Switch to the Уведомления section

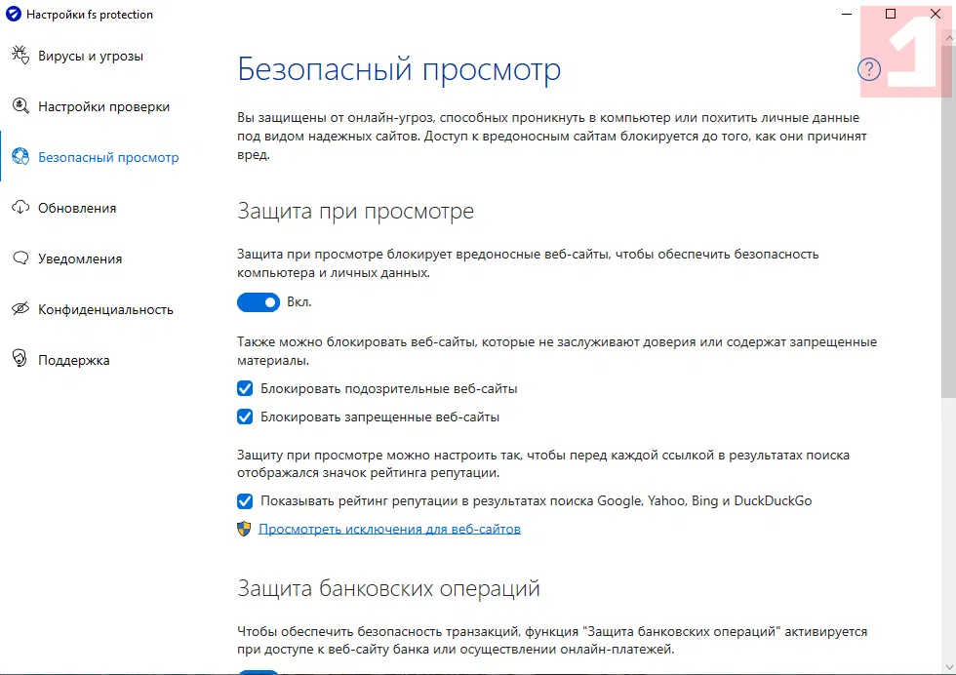click(80, 258)
